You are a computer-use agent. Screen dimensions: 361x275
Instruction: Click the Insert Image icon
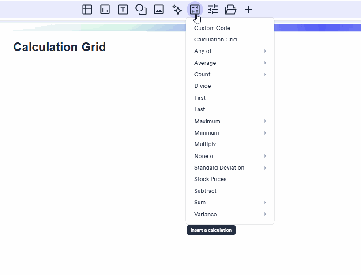pyautogui.click(x=159, y=9)
